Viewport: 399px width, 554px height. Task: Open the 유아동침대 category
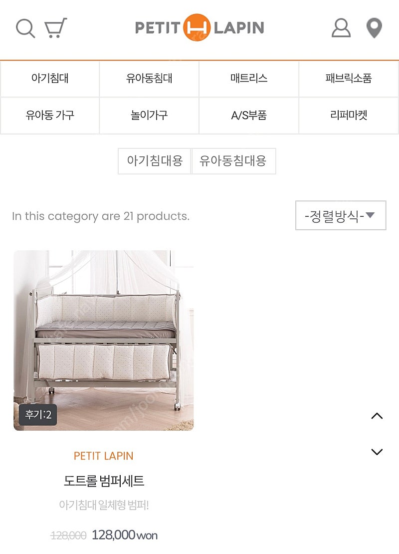pyautogui.click(x=149, y=78)
